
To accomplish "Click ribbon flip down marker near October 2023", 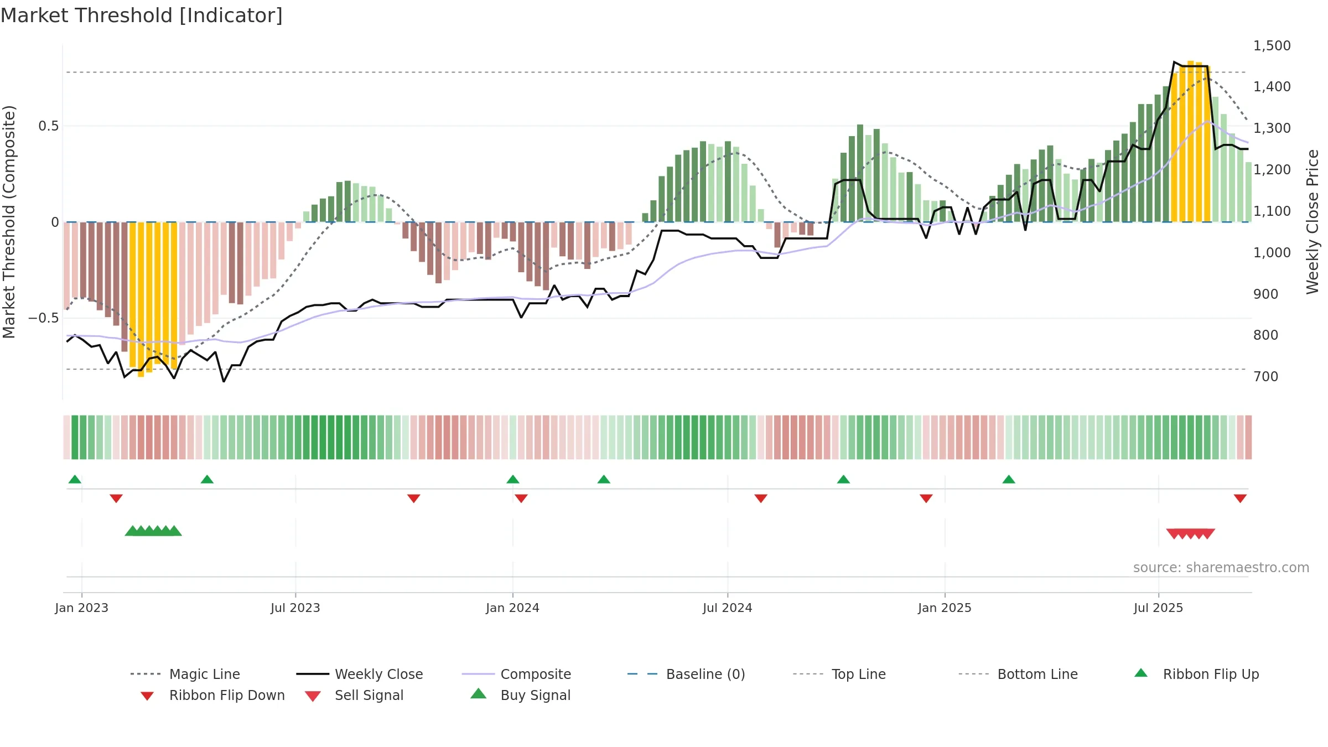I will coord(414,499).
